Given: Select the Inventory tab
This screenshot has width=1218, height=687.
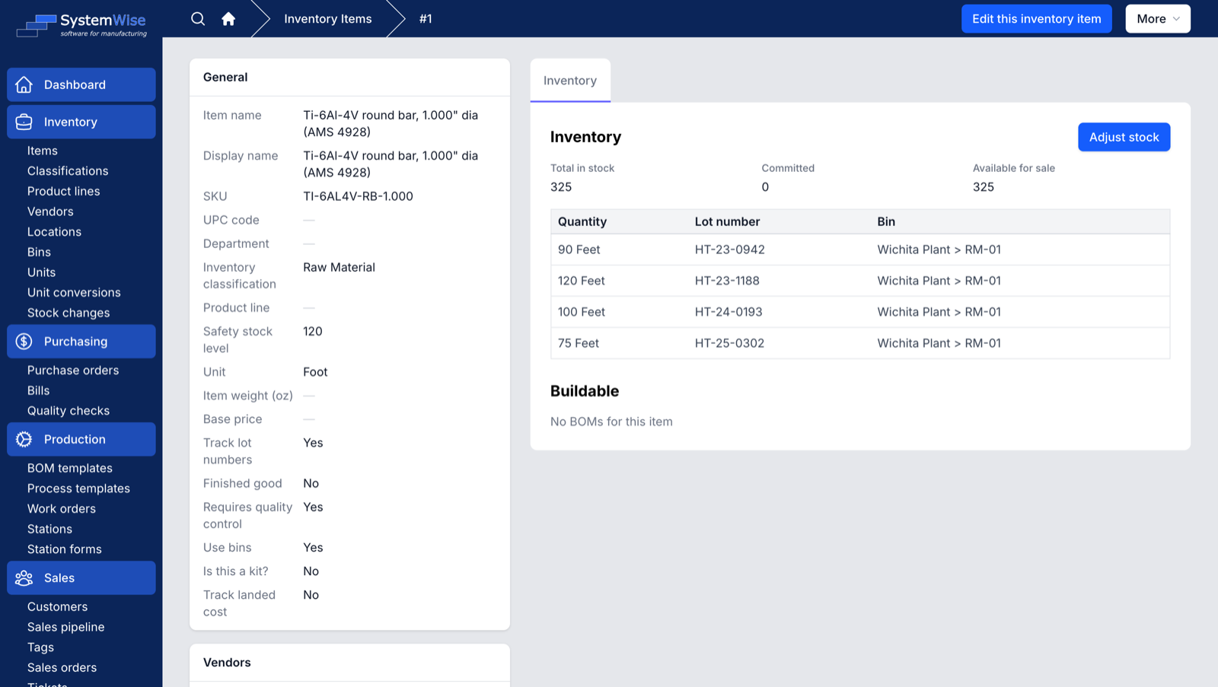Looking at the screenshot, I should pyautogui.click(x=570, y=81).
